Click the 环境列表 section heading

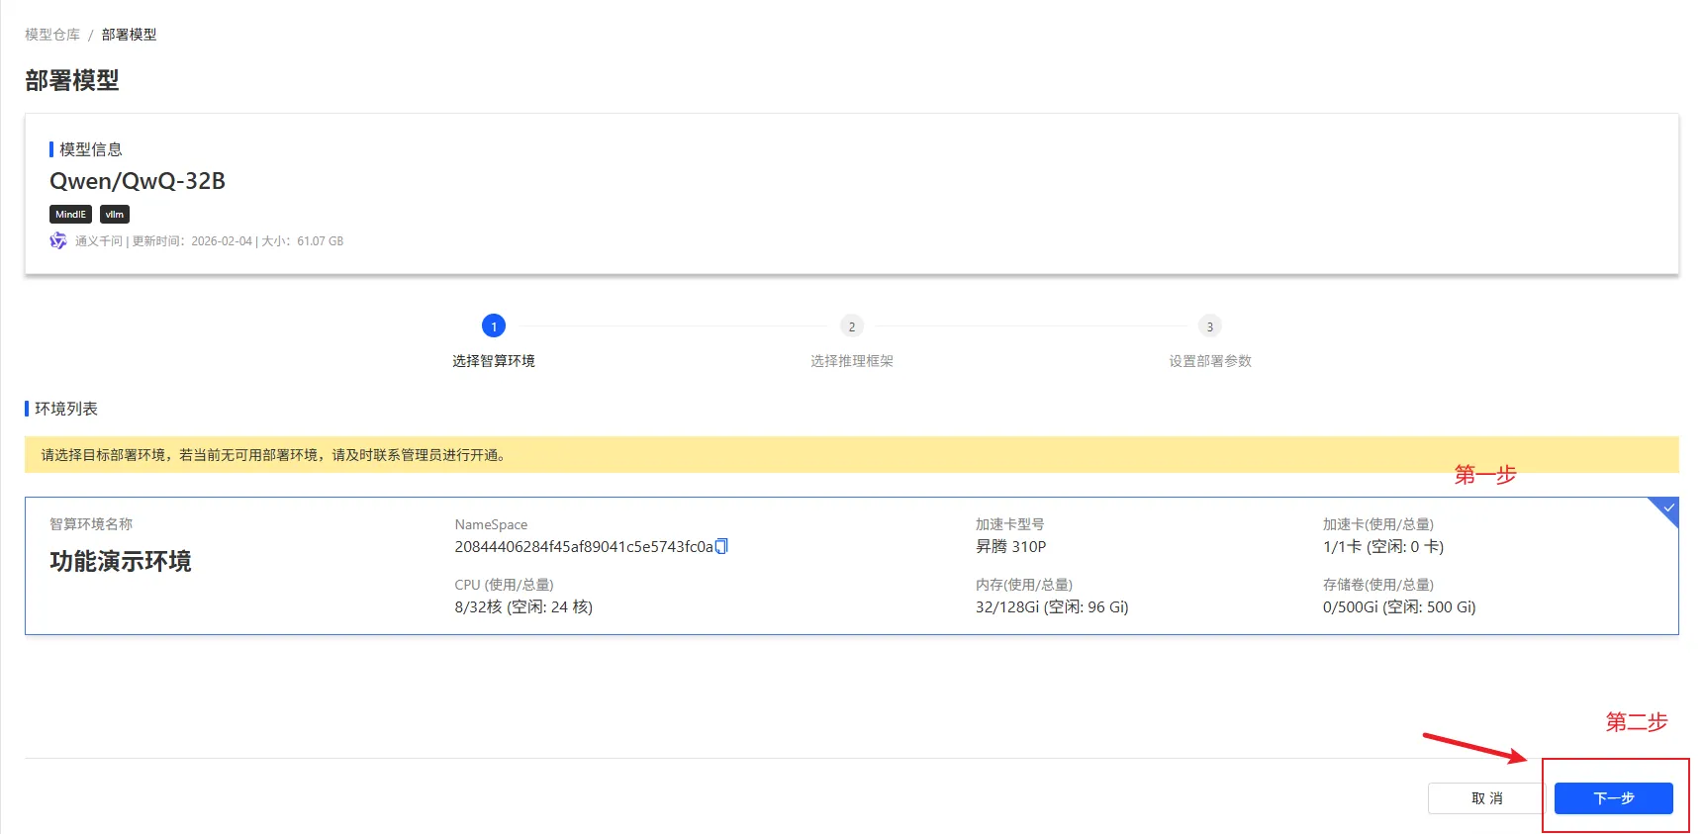[x=66, y=409]
